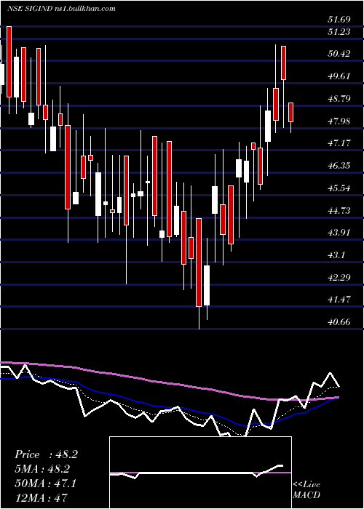The width and height of the screenshot is (364, 509).
Task: Click price axis label 42.29
Action: pyautogui.click(x=339, y=277)
